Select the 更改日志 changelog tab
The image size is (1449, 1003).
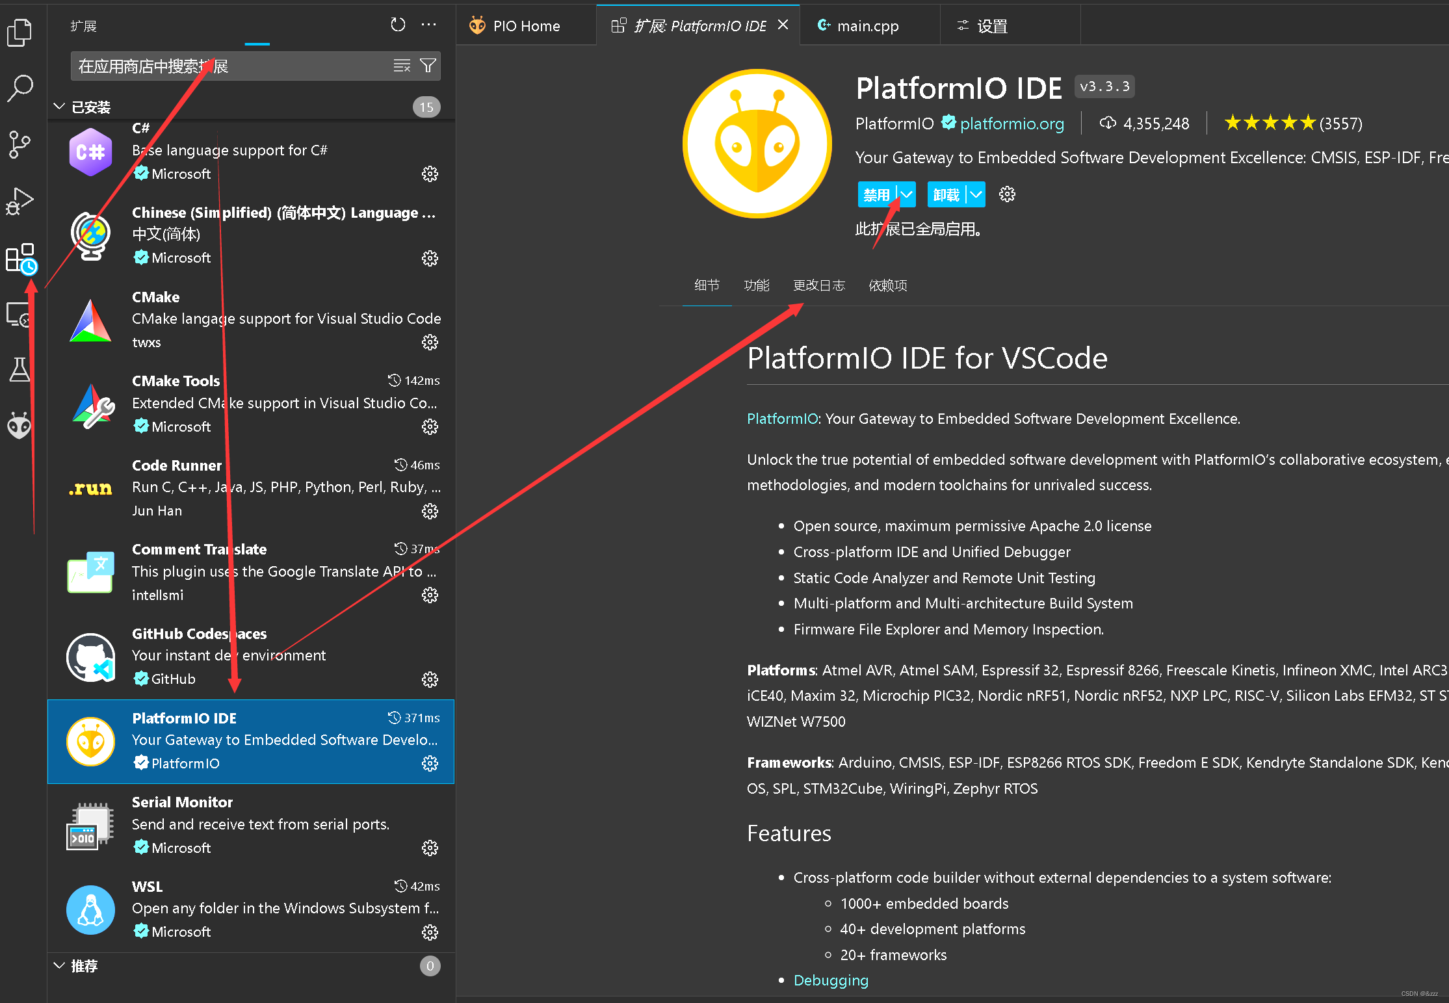coord(819,285)
